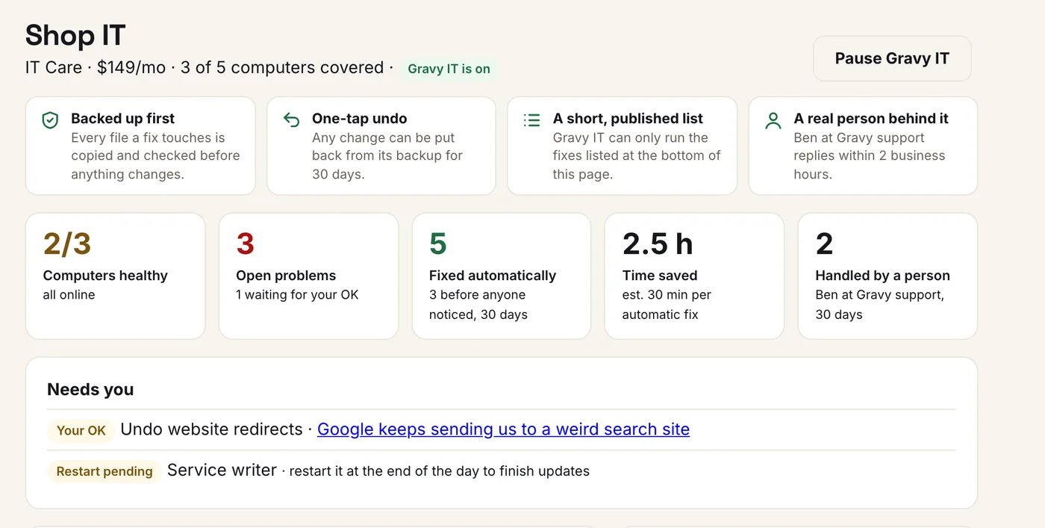Pause Gravy IT with the top button
The image size is (1045, 528).
pos(892,58)
